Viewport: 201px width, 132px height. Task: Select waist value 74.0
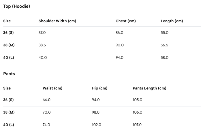[46, 125]
